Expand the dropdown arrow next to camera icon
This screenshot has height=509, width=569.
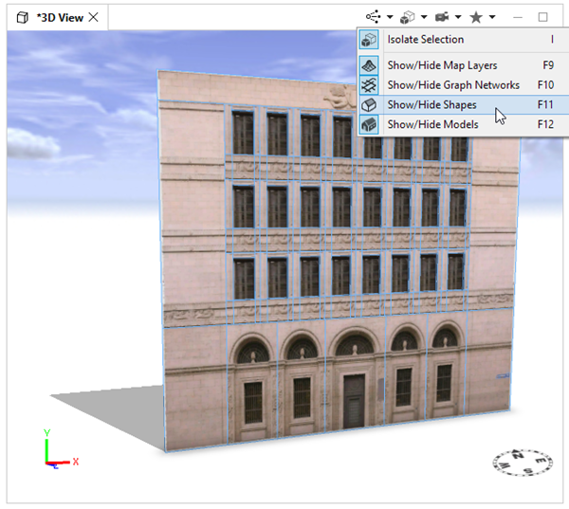tap(459, 17)
